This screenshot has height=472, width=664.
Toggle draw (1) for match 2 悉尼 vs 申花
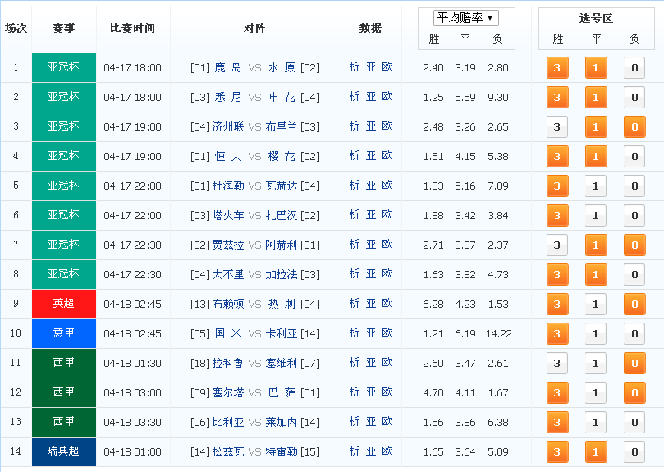(596, 98)
